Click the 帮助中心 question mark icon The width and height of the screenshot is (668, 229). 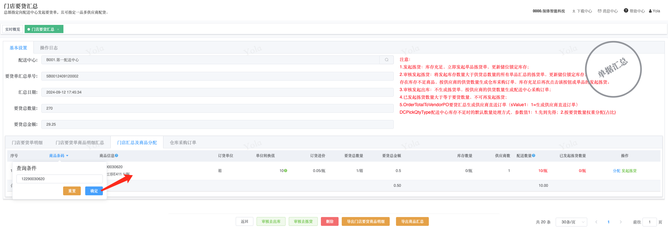point(626,11)
